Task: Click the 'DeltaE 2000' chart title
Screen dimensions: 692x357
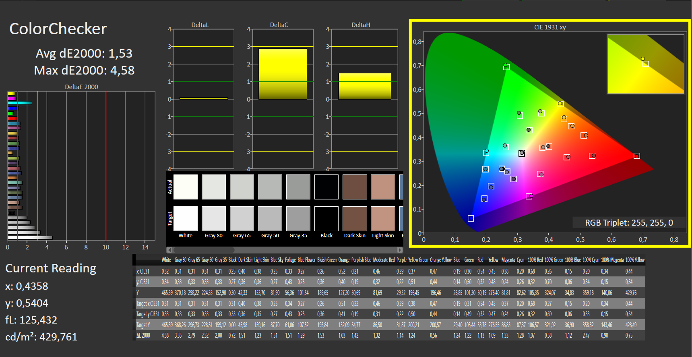Action: tap(81, 87)
